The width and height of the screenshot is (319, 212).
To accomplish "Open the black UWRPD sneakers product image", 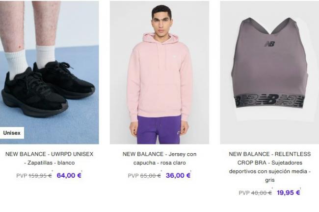I will [50, 72].
